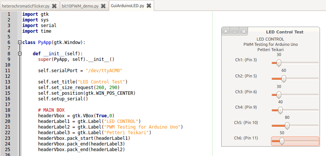Click headerVbox.pack_start(headerLabel1) line
The width and height of the screenshot is (326, 156).
84,138
